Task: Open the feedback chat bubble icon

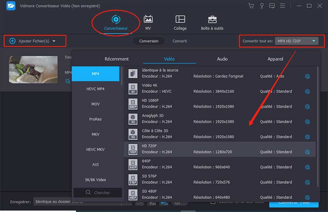Action: pos(271,6)
